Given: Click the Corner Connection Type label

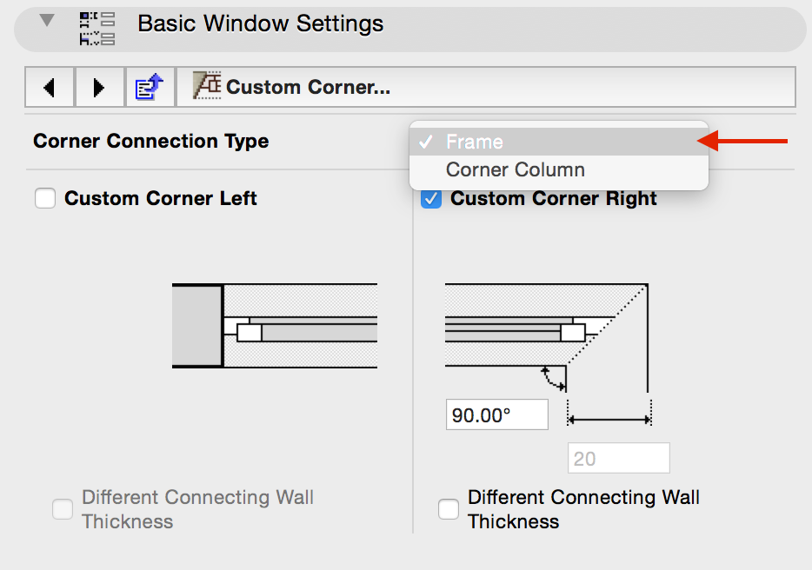Looking at the screenshot, I should (150, 141).
